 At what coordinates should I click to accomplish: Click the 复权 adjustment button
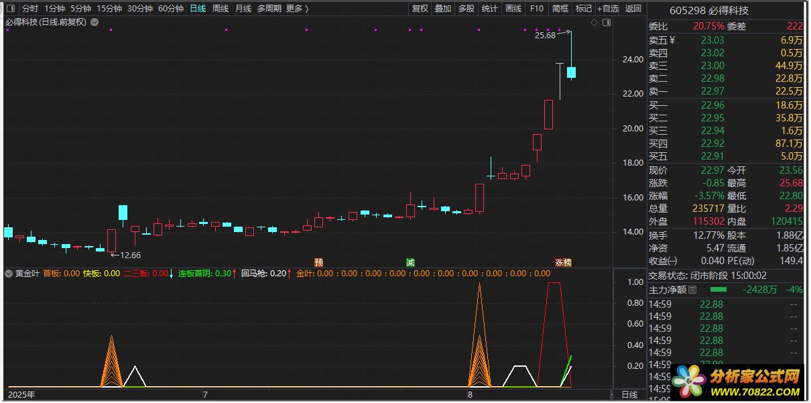(x=420, y=9)
